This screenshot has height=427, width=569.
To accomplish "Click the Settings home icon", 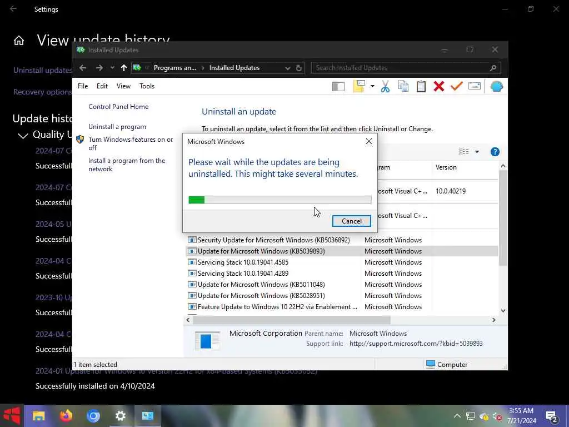I will (19, 41).
